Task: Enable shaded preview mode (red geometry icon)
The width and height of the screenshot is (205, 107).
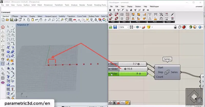Action: click(x=184, y=27)
